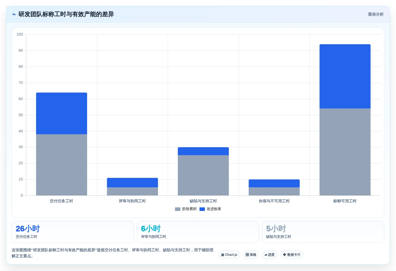Select the Chart.js tag
The height and width of the screenshot is (271, 396).
(x=229, y=255)
